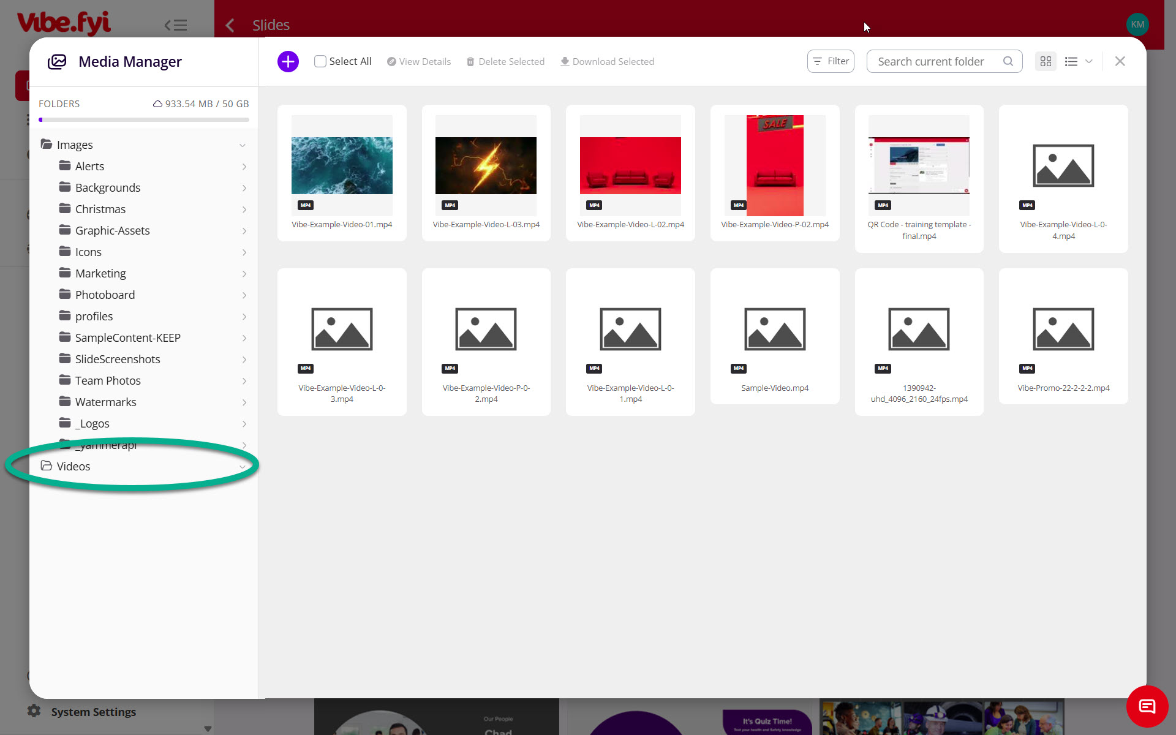
Task: Click the Search current folder field
Action: pyautogui.click(x=944, y=61)
